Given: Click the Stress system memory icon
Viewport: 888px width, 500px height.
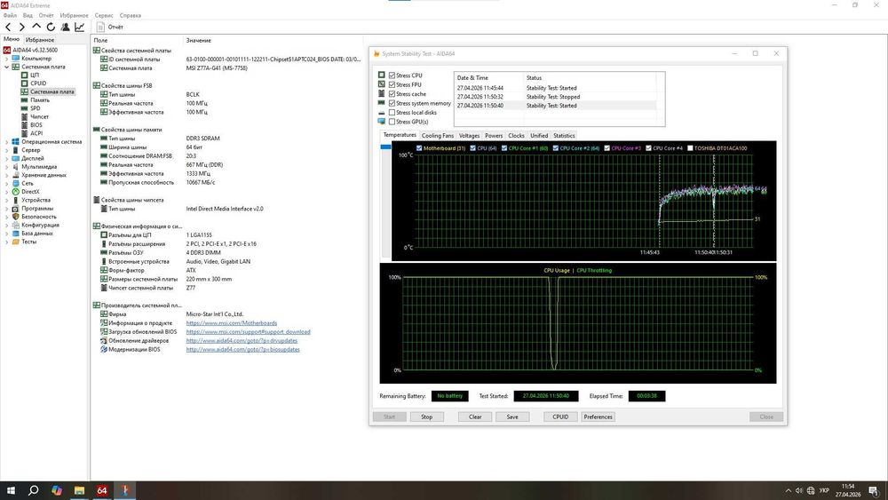Looking at the screenshot, I should pyautogui.click(x=381, y=103).
